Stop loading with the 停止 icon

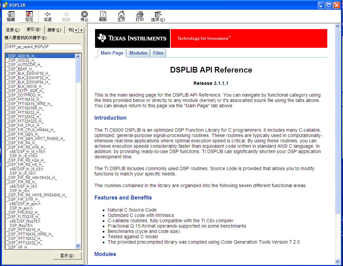[x=84, y=16]
